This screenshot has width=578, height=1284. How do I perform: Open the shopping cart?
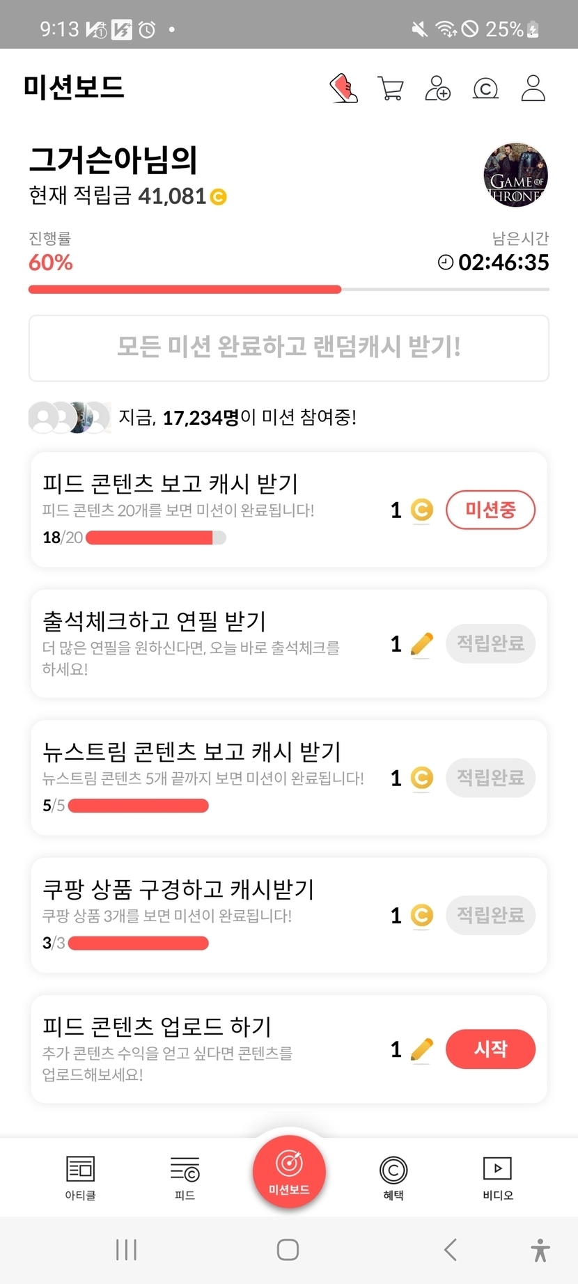[390, 88]
